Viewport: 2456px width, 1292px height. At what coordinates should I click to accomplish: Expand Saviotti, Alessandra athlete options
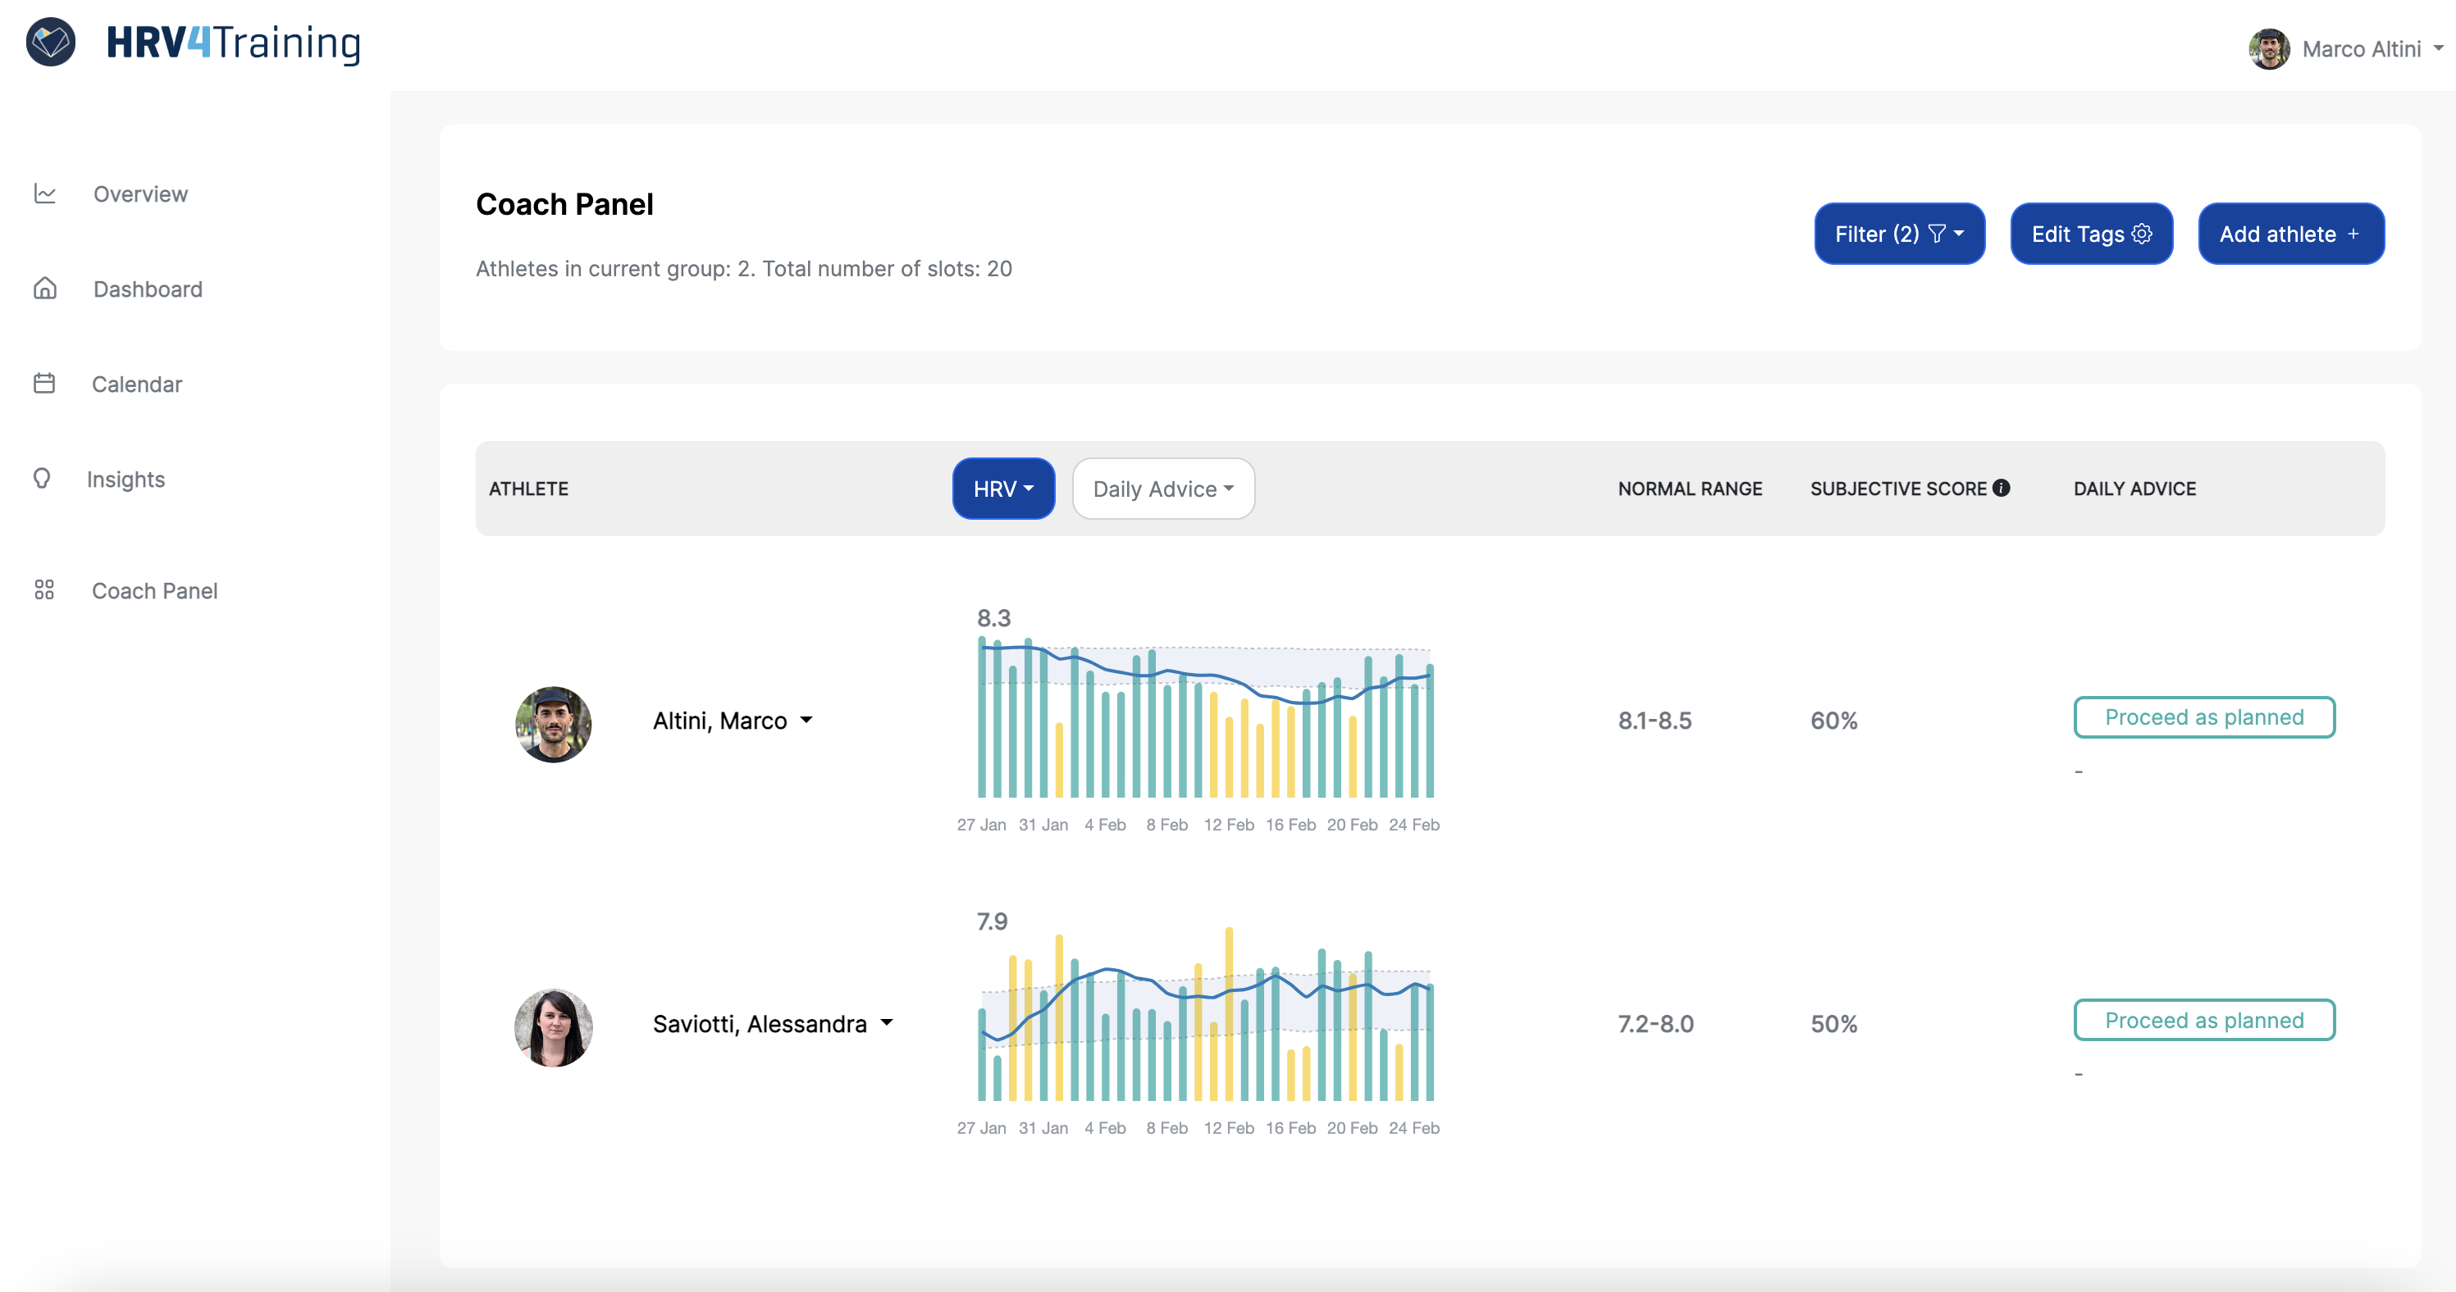point(887,1023)
